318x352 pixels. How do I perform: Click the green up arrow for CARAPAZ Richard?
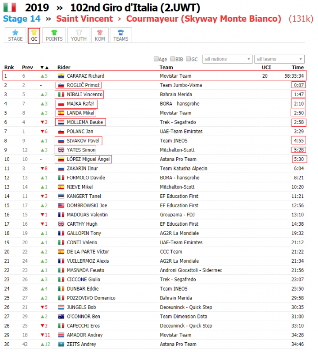coord(42,76)
